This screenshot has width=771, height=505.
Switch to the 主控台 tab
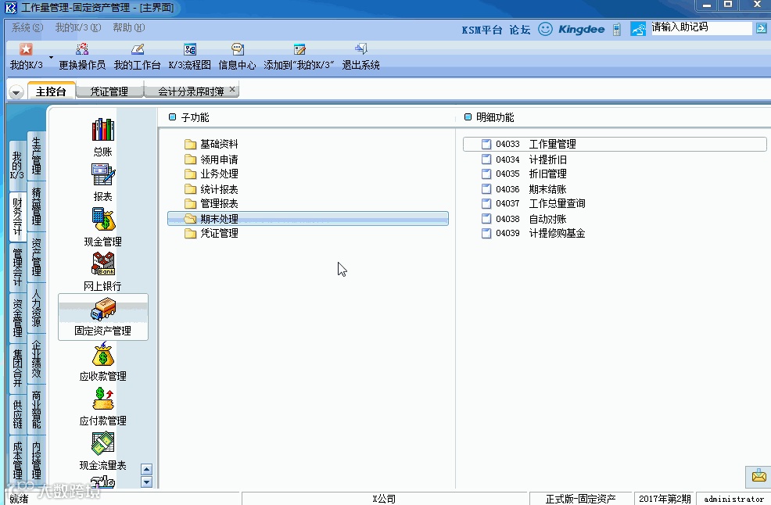point(51,91)
